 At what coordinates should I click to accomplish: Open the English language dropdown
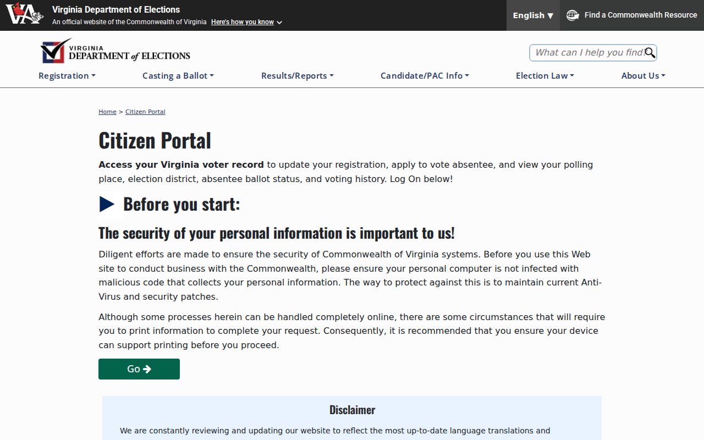(x=533, y=15)
